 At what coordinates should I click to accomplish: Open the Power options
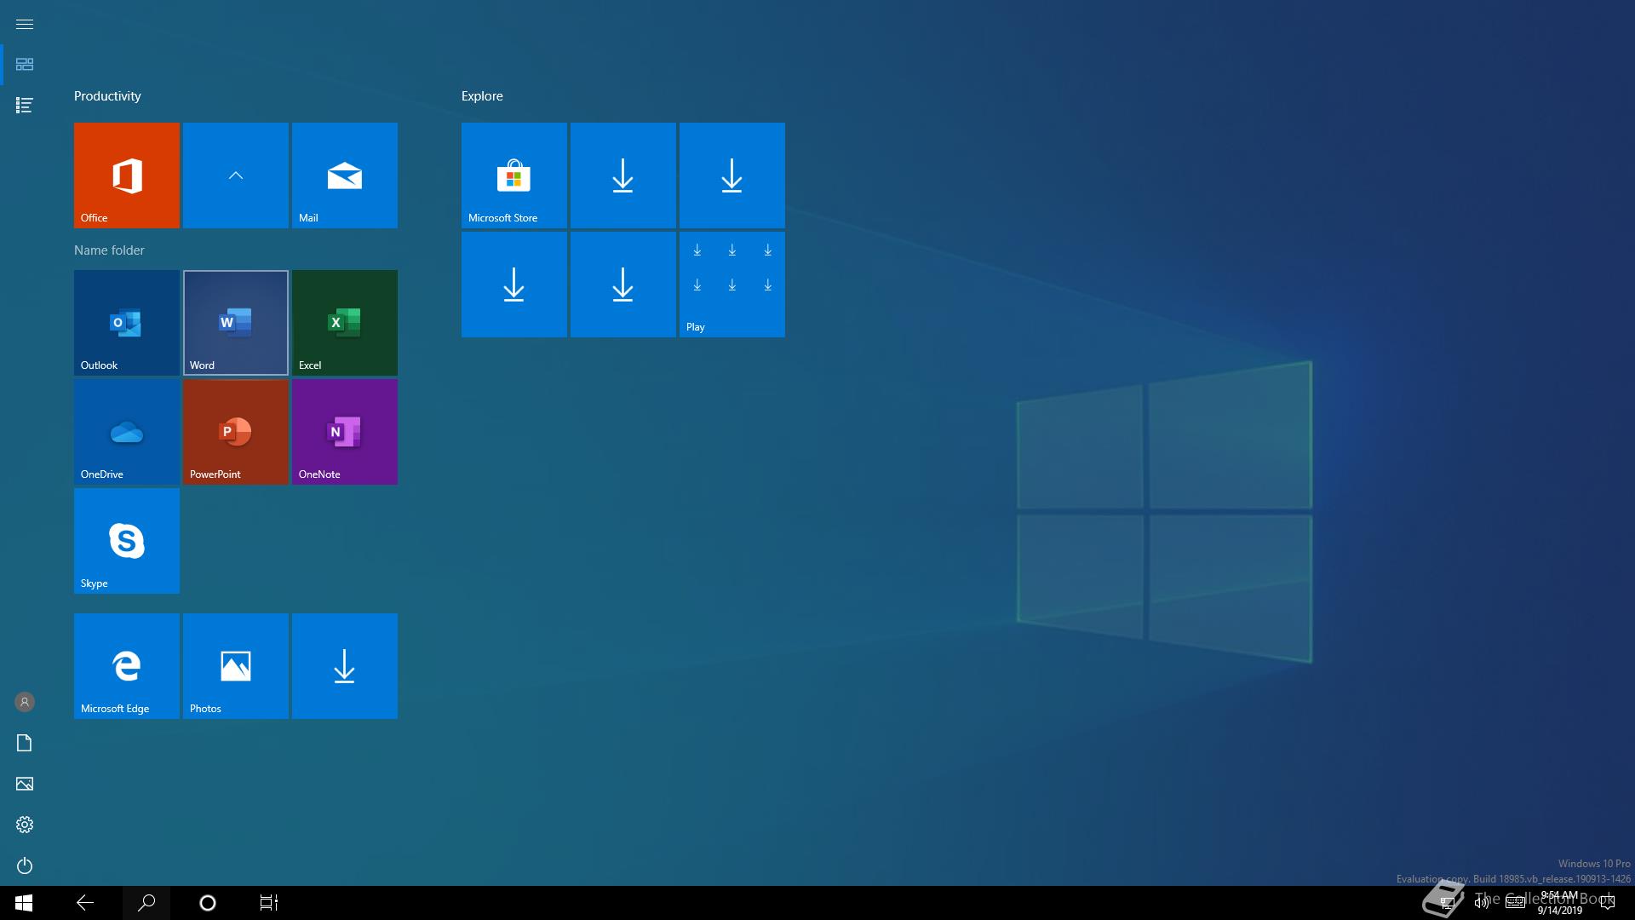(25, 865)
